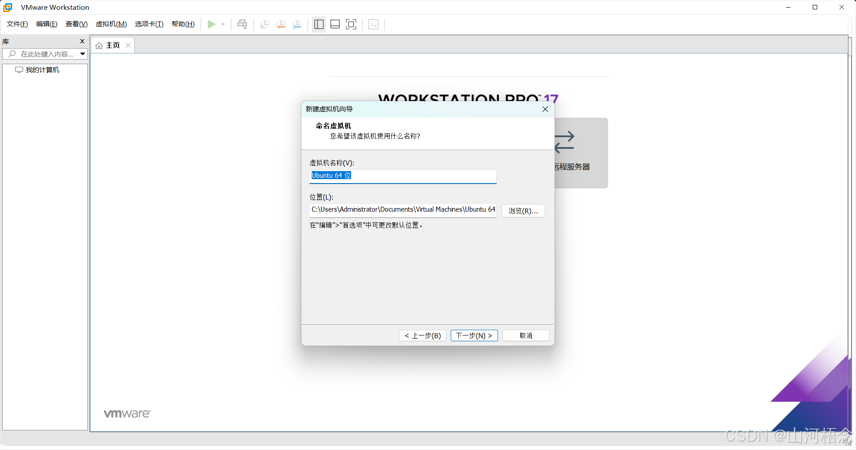Click the virtual machine name field
The image size is (856, 450).
coord(403,176)
